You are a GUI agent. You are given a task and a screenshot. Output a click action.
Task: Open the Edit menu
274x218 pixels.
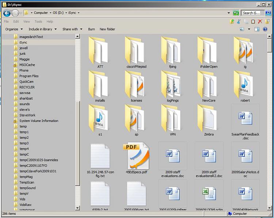(16, 22)
